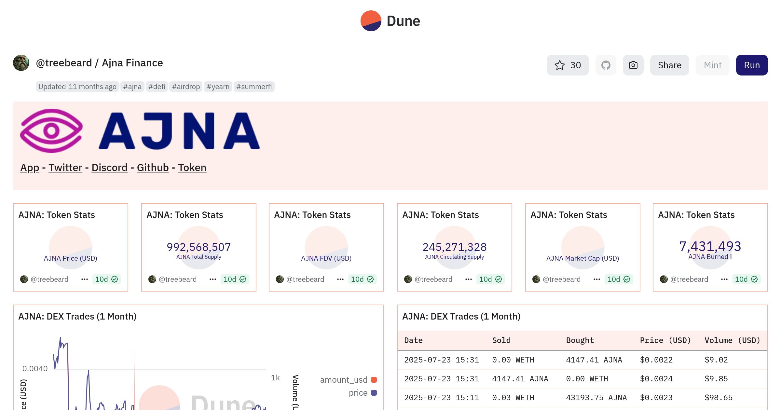Select the 2025-07-23 15:11 date cell
781x410 pixels.
pos(441,398)
